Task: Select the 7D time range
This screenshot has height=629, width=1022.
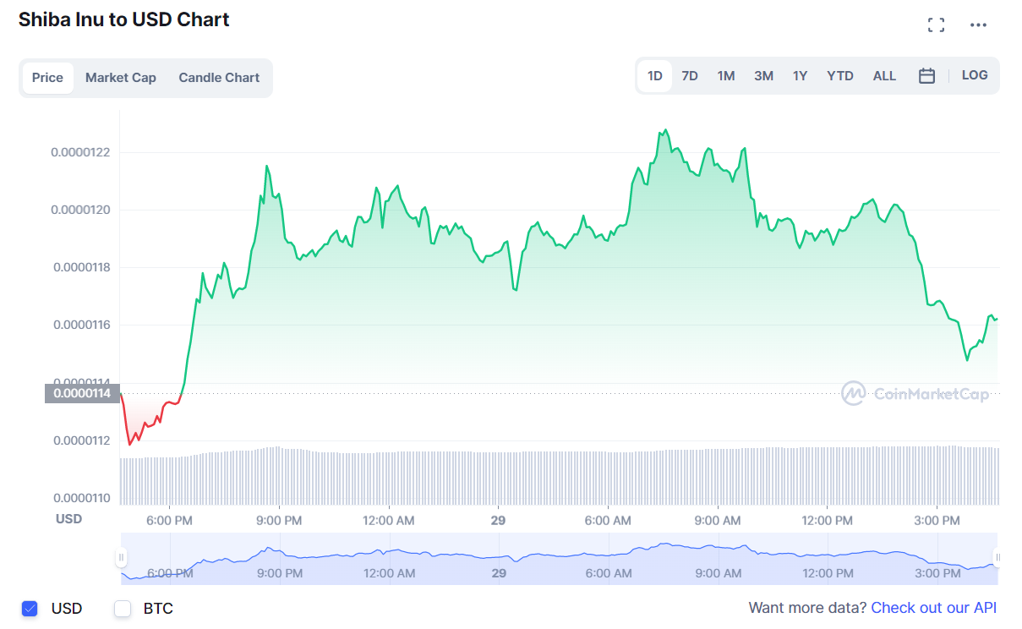Action: [x=690, y=76]
